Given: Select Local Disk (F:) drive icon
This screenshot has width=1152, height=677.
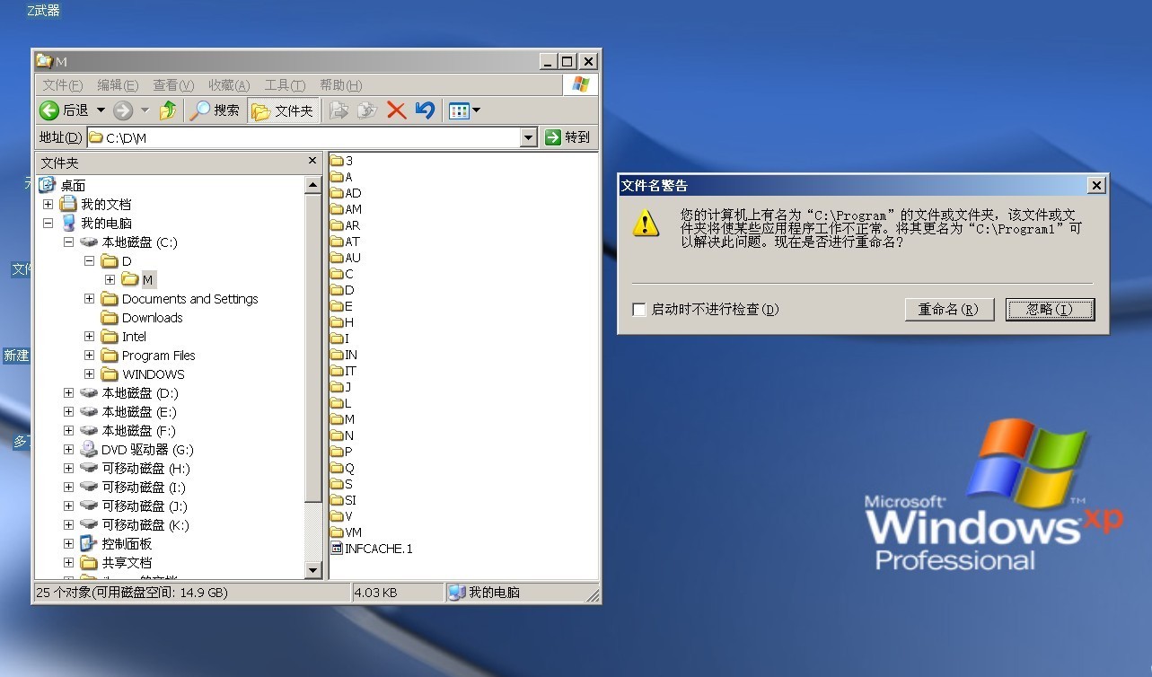Looking at the screenshot, I should tap(89, 431).
